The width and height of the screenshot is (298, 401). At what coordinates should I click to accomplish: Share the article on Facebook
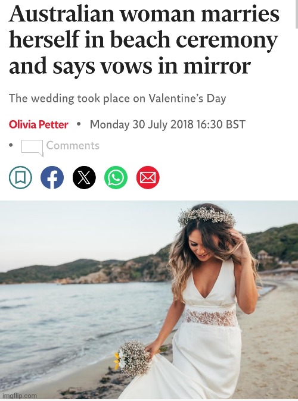pyautogui.click(x=52, y=177)
